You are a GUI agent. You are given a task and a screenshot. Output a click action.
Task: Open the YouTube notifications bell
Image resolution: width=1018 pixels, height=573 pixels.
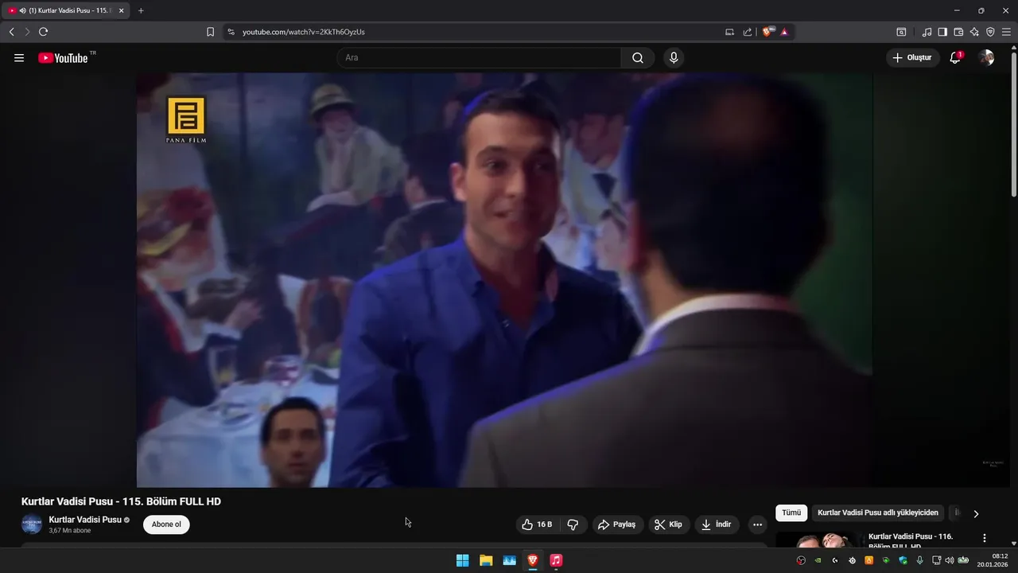coord(955,58)
